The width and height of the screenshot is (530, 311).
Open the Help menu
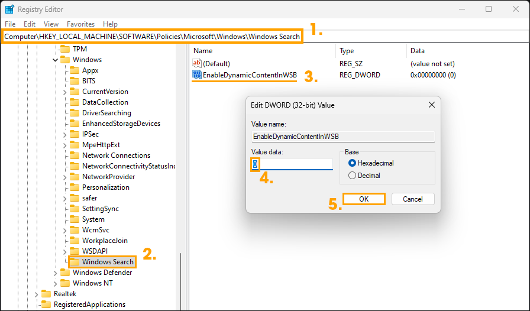point(110,24)
